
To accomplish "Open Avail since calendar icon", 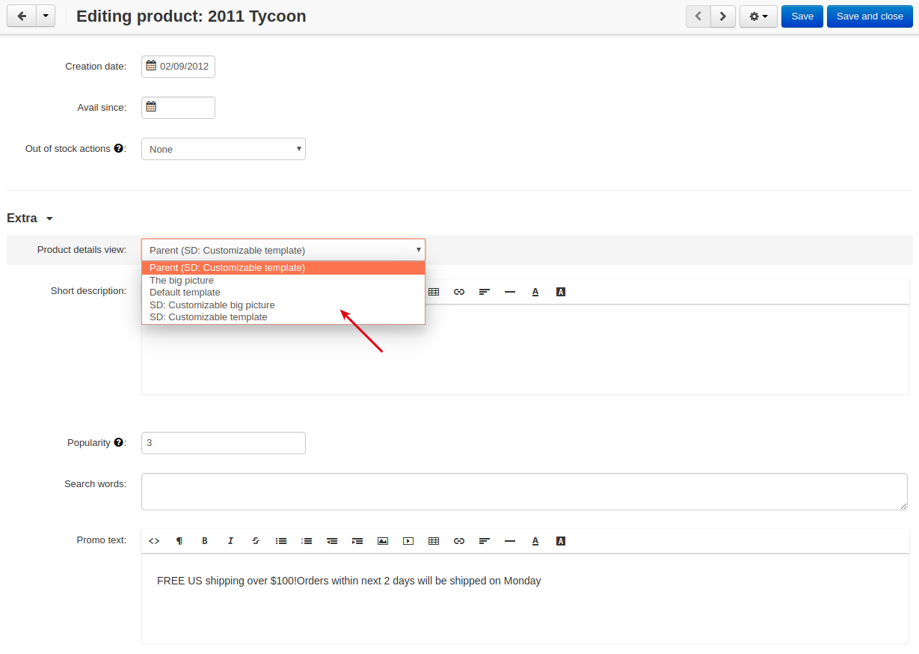I will tap(151, 107).
